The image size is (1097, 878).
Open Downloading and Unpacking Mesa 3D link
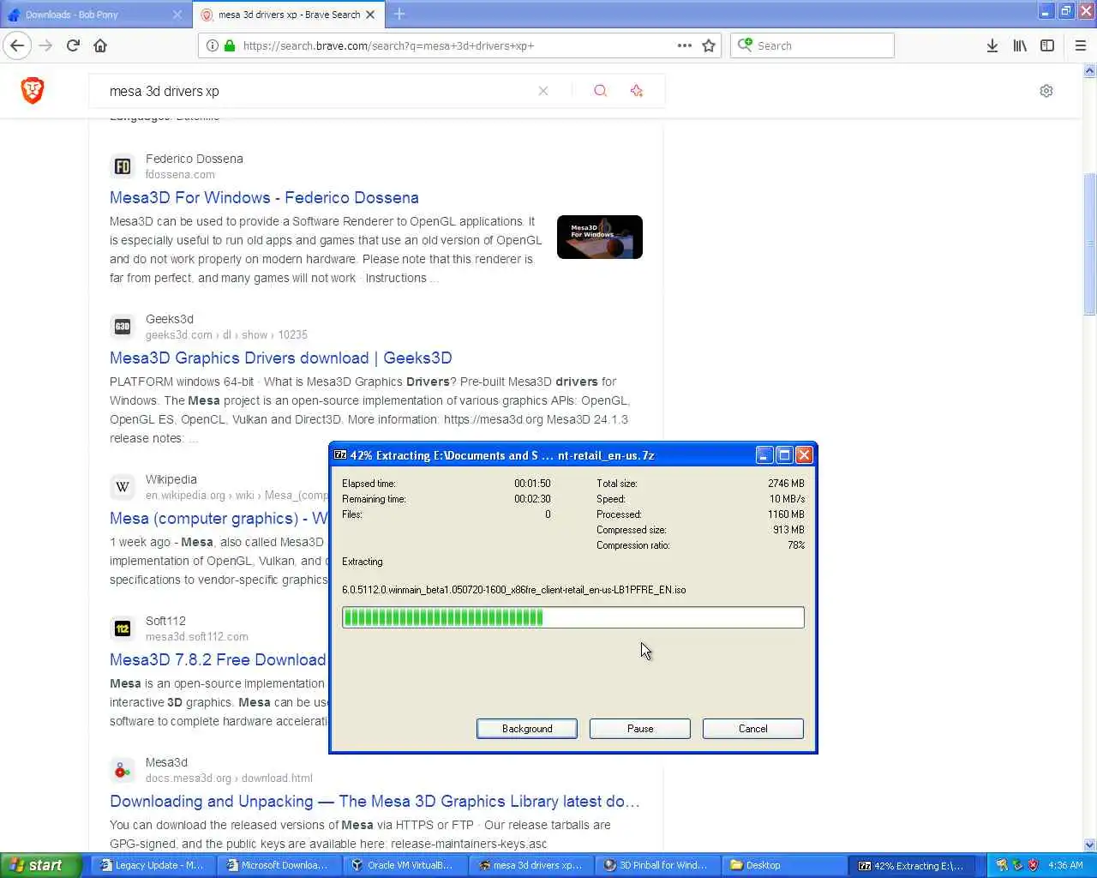coord(375,802)
